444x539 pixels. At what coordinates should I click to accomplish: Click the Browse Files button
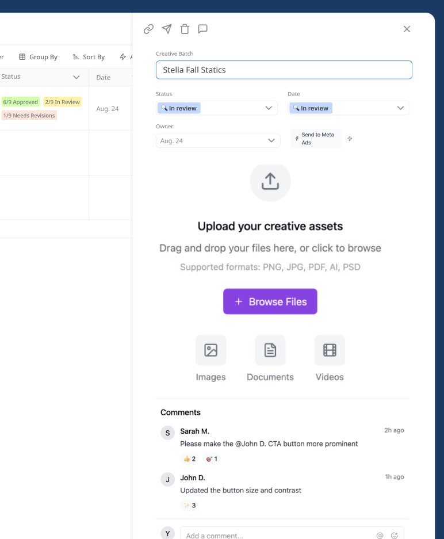(270, 301)
